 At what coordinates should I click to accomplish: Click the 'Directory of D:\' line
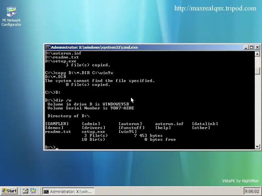pyautogui.click(x=68, y=116)
